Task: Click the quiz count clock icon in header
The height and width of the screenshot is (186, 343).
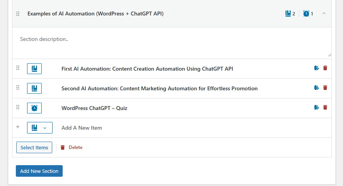Action: (x=306, y=14)
